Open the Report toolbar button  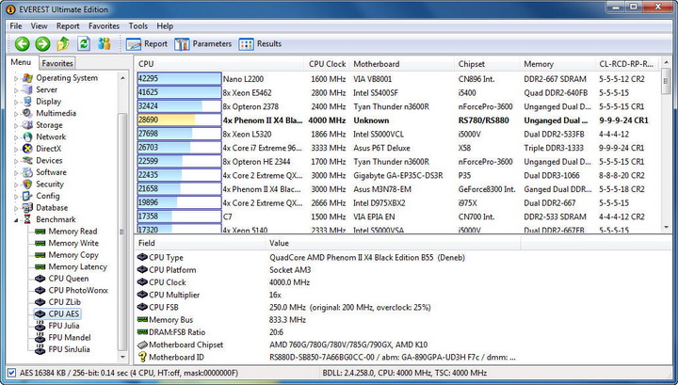pos(147,43)
